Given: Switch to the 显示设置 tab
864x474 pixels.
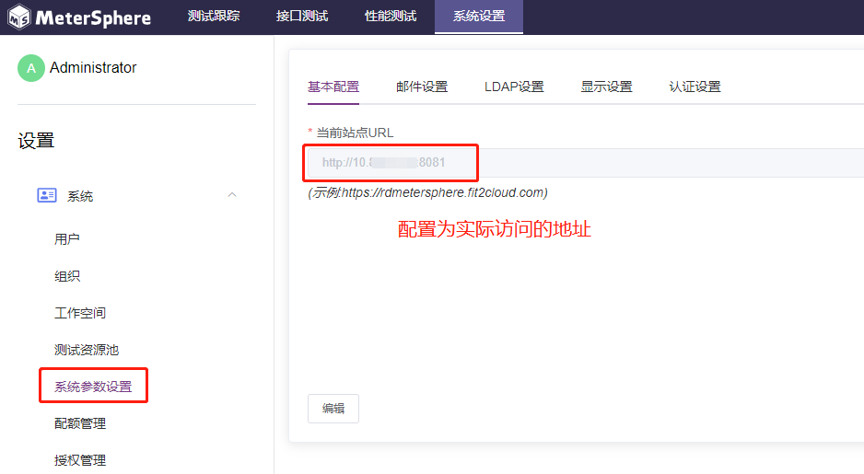Looking at the screenshot, I should 607,87.
